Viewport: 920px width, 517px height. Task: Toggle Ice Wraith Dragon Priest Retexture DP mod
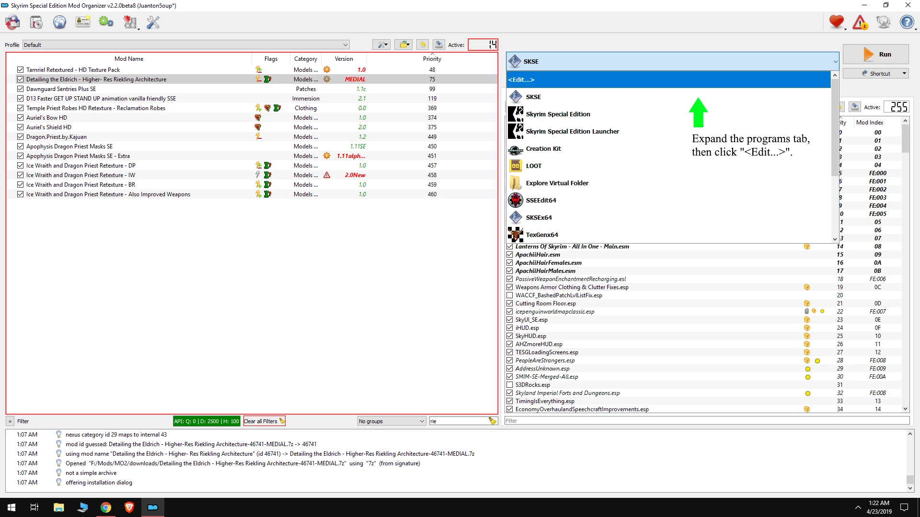[19, 165]
